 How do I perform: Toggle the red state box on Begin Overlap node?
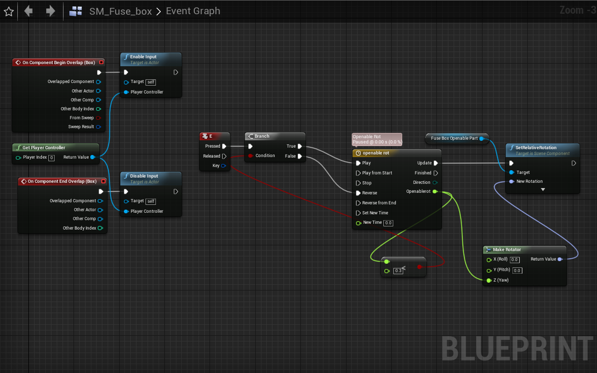coord(101,62)
